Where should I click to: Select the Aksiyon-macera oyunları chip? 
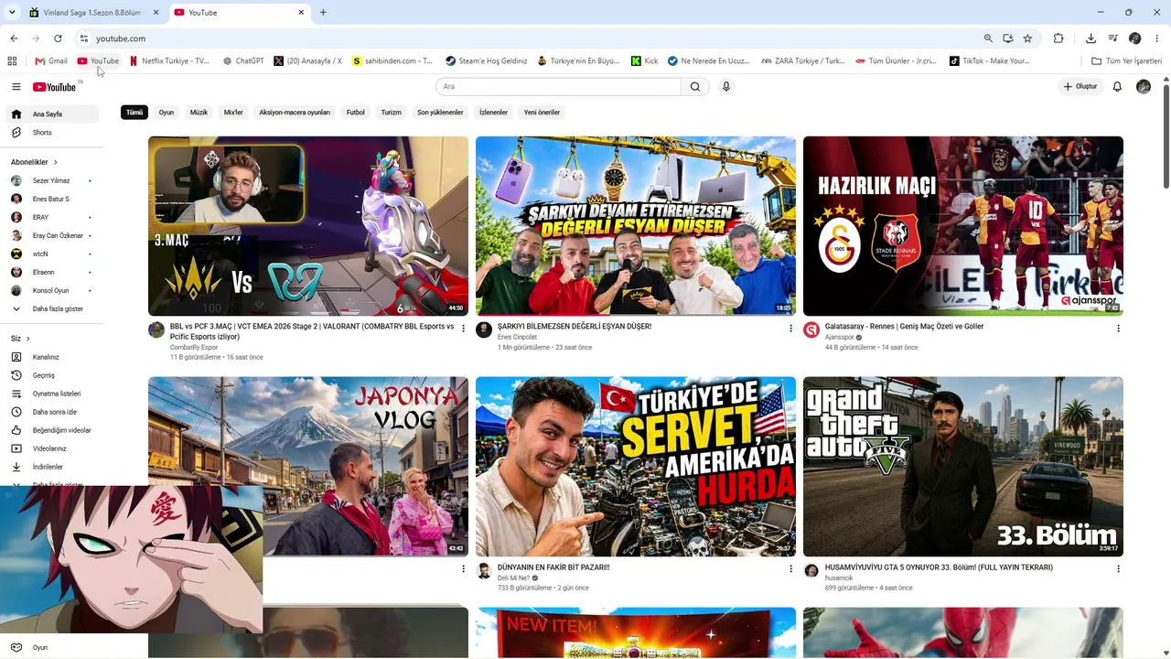[295, 113]
